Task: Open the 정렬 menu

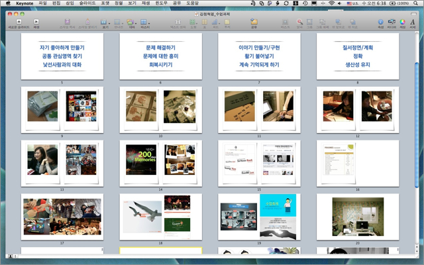Action: pos(119,3)
